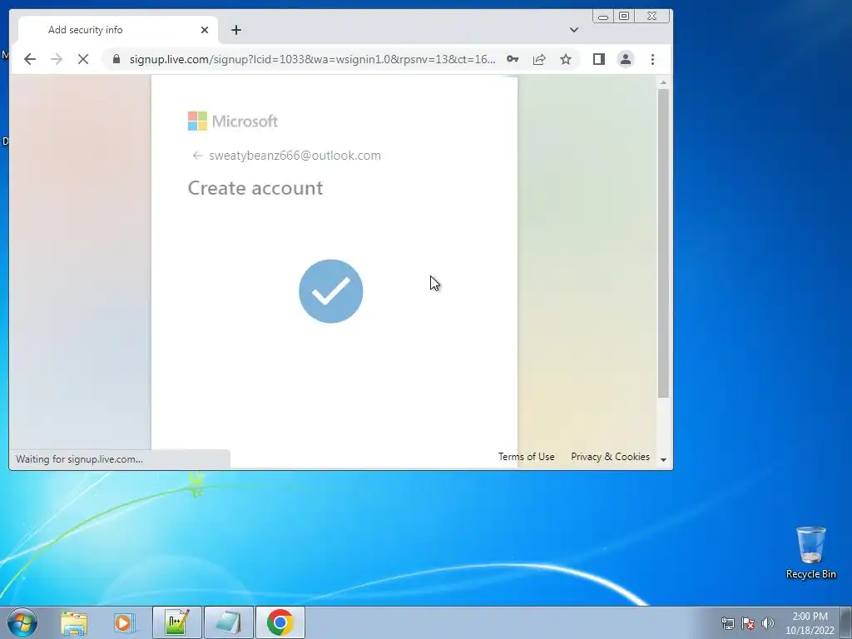Click the network tray icon
Viewport: 852px width, 639px height.
727,623
